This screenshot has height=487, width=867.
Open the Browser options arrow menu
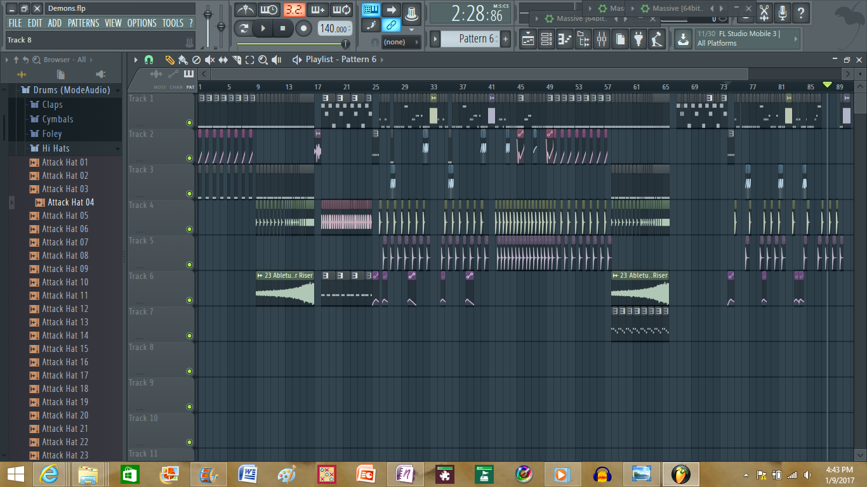point(7,60)
